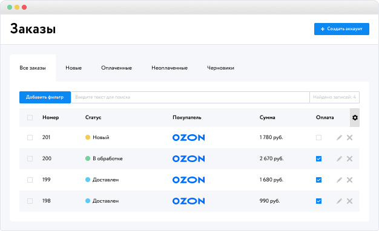Click the Создать аккаунт button
Image resolution: width=379 pixels, height=231 pixels.
(x=341, y=29)
